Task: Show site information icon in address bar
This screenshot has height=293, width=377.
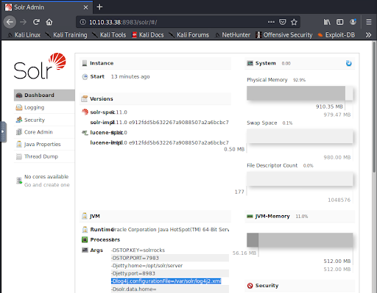Action: pyautogui.click(x=83, y=22)
